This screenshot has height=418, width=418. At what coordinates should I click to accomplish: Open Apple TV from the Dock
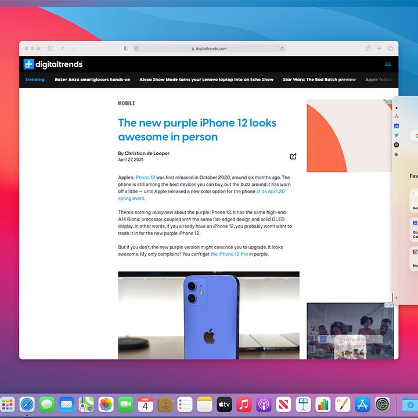pos(224,405)
